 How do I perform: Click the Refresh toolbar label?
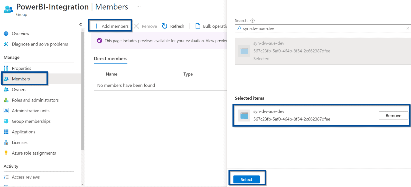(177, 26)
